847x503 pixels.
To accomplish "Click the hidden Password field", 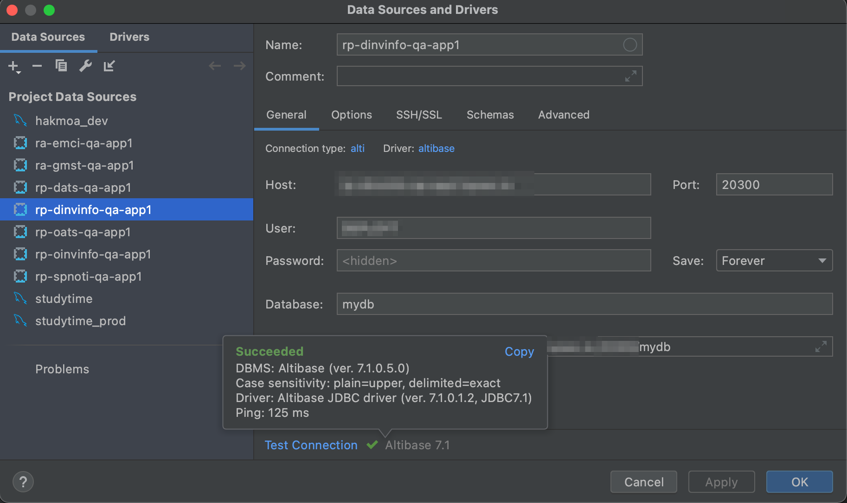I will [494, 261].
